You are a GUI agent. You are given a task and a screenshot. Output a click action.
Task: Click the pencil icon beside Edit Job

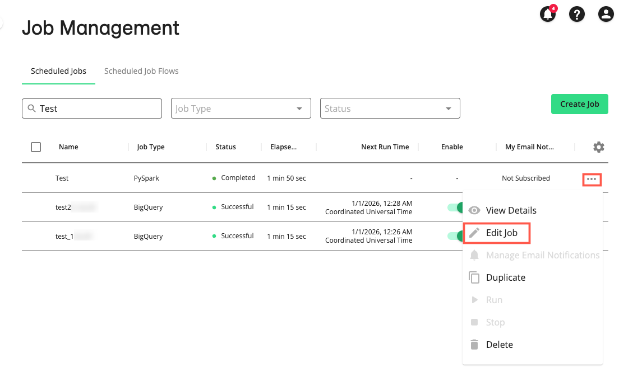click(474, 233)
